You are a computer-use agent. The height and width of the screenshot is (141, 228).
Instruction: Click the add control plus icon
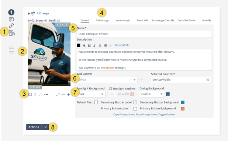tap(141, 80)
